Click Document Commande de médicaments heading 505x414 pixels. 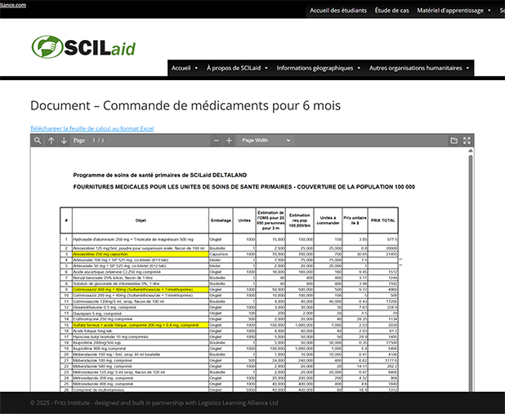tap(185, 105)
